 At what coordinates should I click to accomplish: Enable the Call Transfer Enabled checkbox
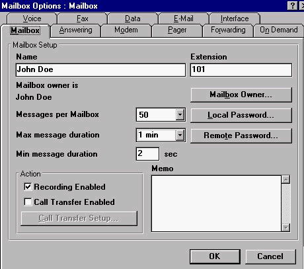click(x=28, y=202)
